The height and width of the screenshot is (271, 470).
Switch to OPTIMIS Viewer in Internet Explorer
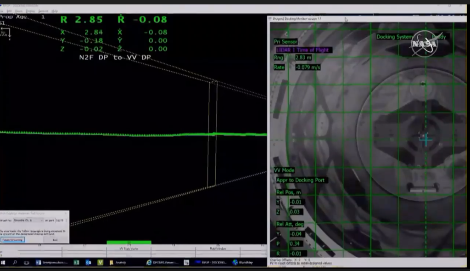click(162, 263)
